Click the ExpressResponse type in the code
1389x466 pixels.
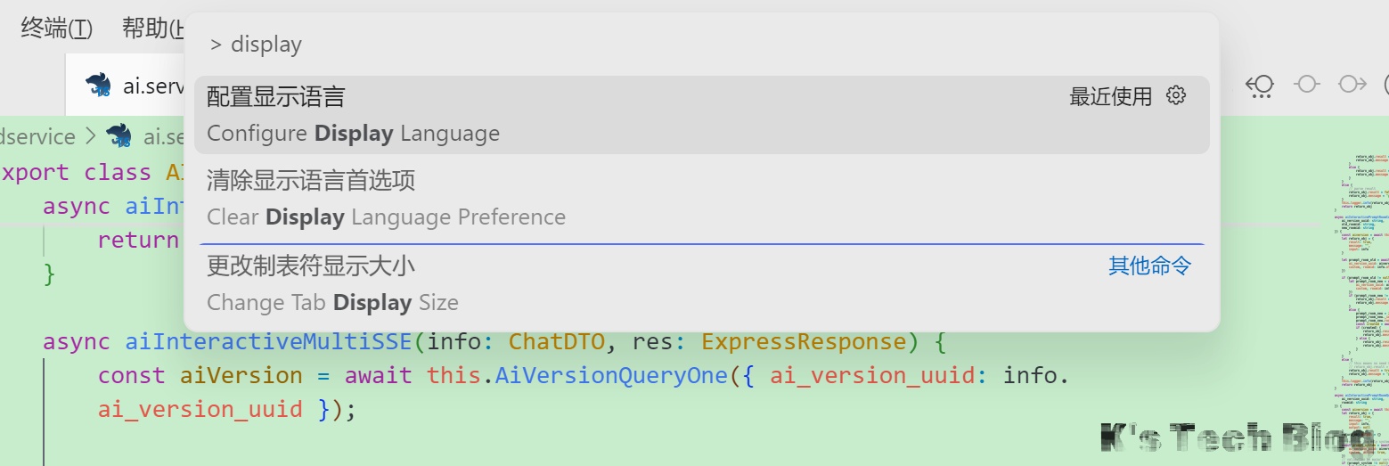coord(804,342)
